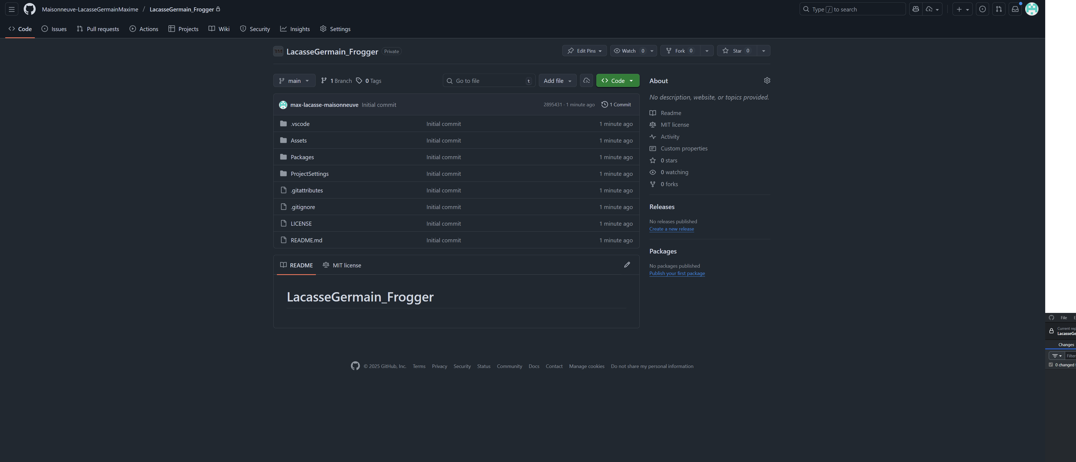Click the Type / to search box
The width and height of the screenshot is (1076, 462).
tap(852, 9)
